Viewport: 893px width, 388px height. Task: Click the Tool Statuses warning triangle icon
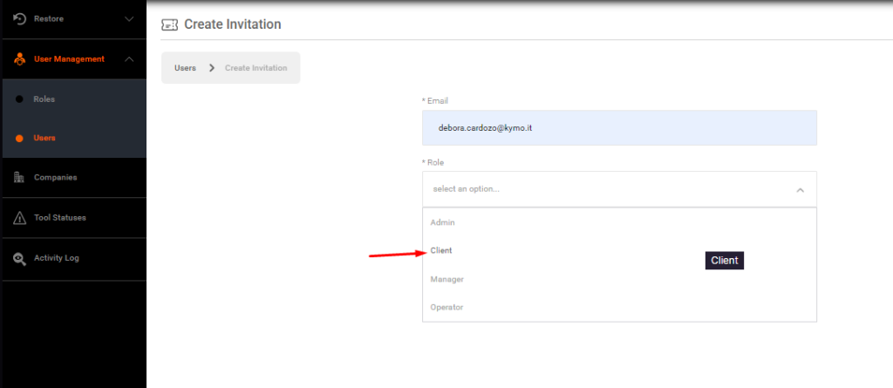point(19,218)
